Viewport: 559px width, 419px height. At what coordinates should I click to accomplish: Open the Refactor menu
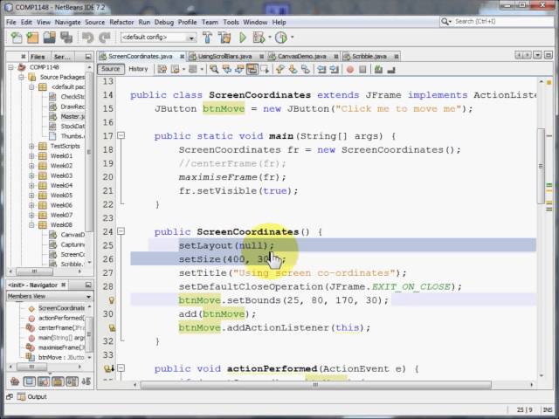[x=121, y=22]
